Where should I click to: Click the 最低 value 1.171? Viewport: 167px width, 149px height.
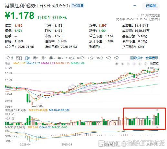(x=18, y=31)
